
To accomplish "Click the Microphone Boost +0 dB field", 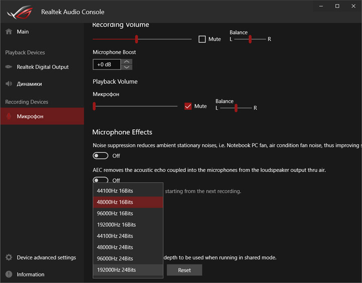I will pyautogui.click(x=107, y=64).
